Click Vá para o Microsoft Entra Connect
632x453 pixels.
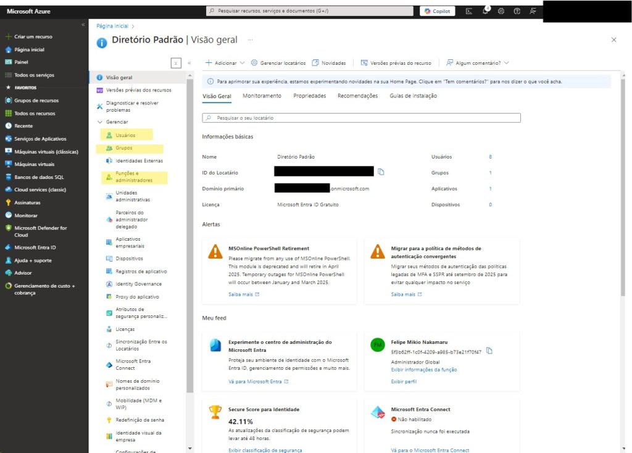430,450
